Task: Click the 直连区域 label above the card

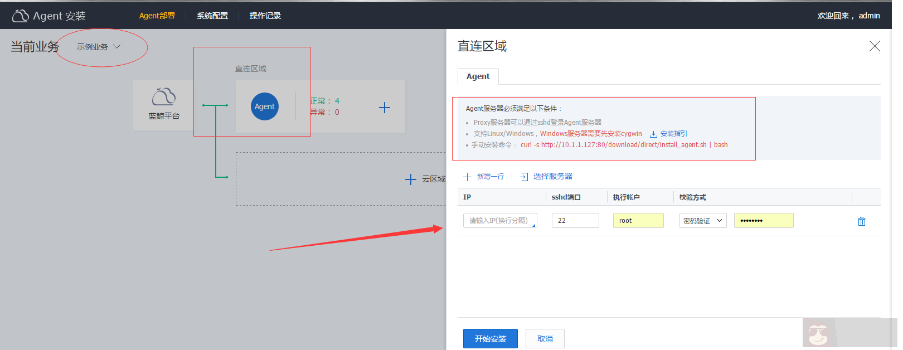Action: (x=250, y=69)
